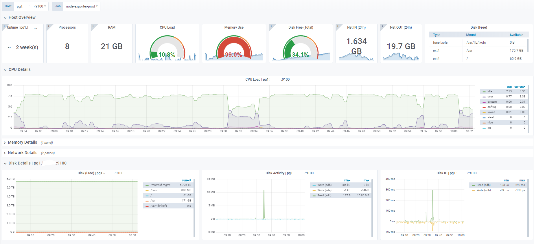Click the info icon on Uptime panel
Viewport: 534px width, 244px height.
click(4, 26)
